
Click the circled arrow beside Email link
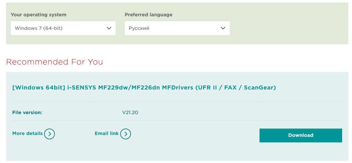[x=125, y=134]
